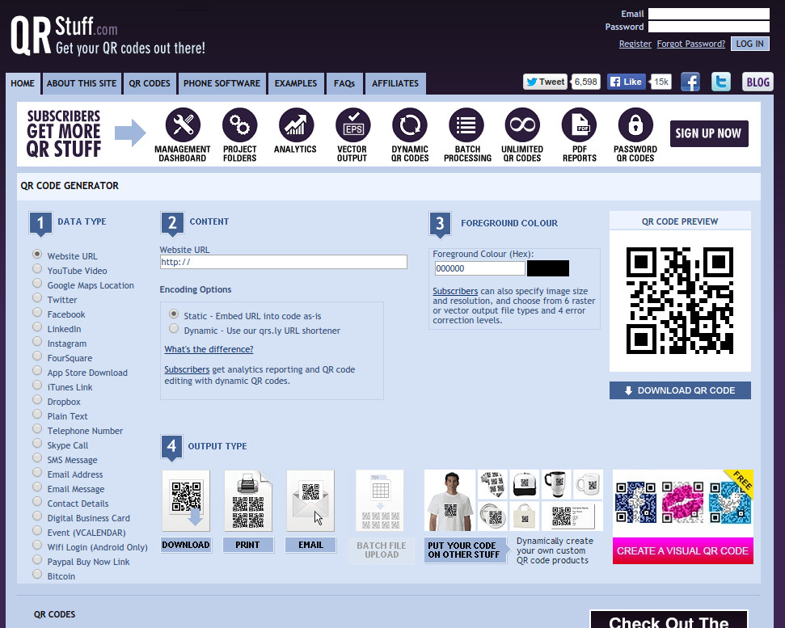Click the Log In button
The width and height of the screenshot is (785, 628).
point(749,44)
